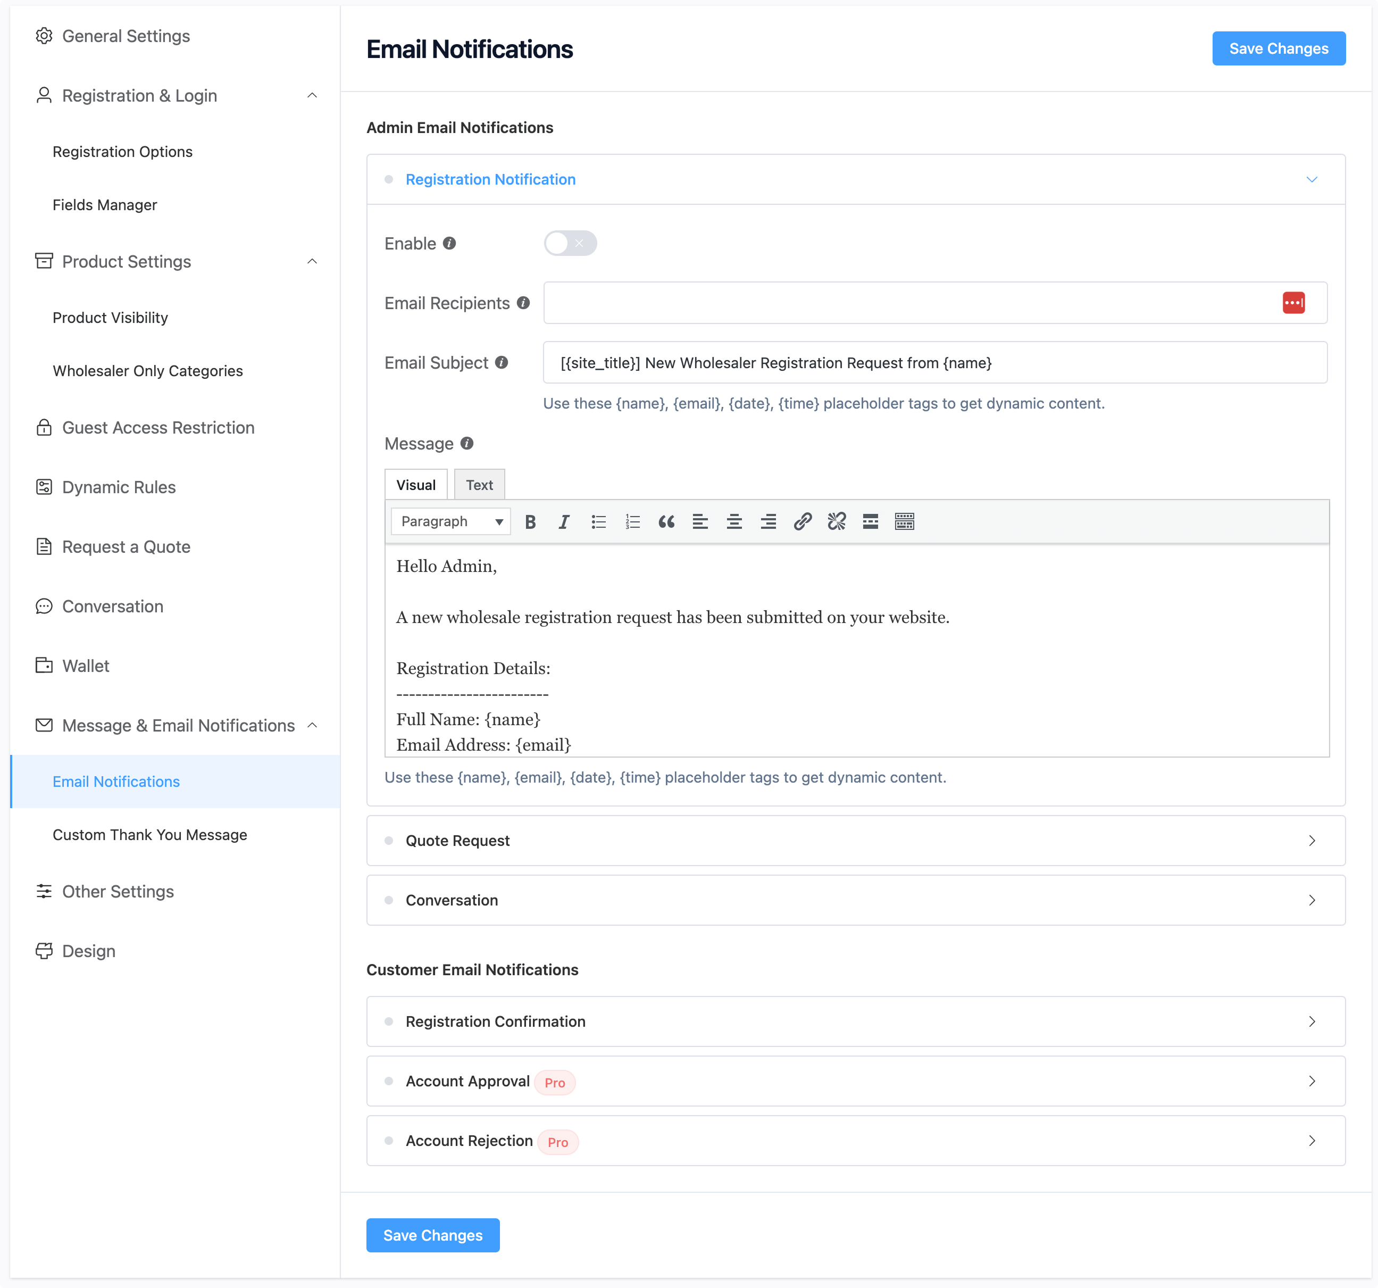Switch to the Text editor tab

pos(480,485)
